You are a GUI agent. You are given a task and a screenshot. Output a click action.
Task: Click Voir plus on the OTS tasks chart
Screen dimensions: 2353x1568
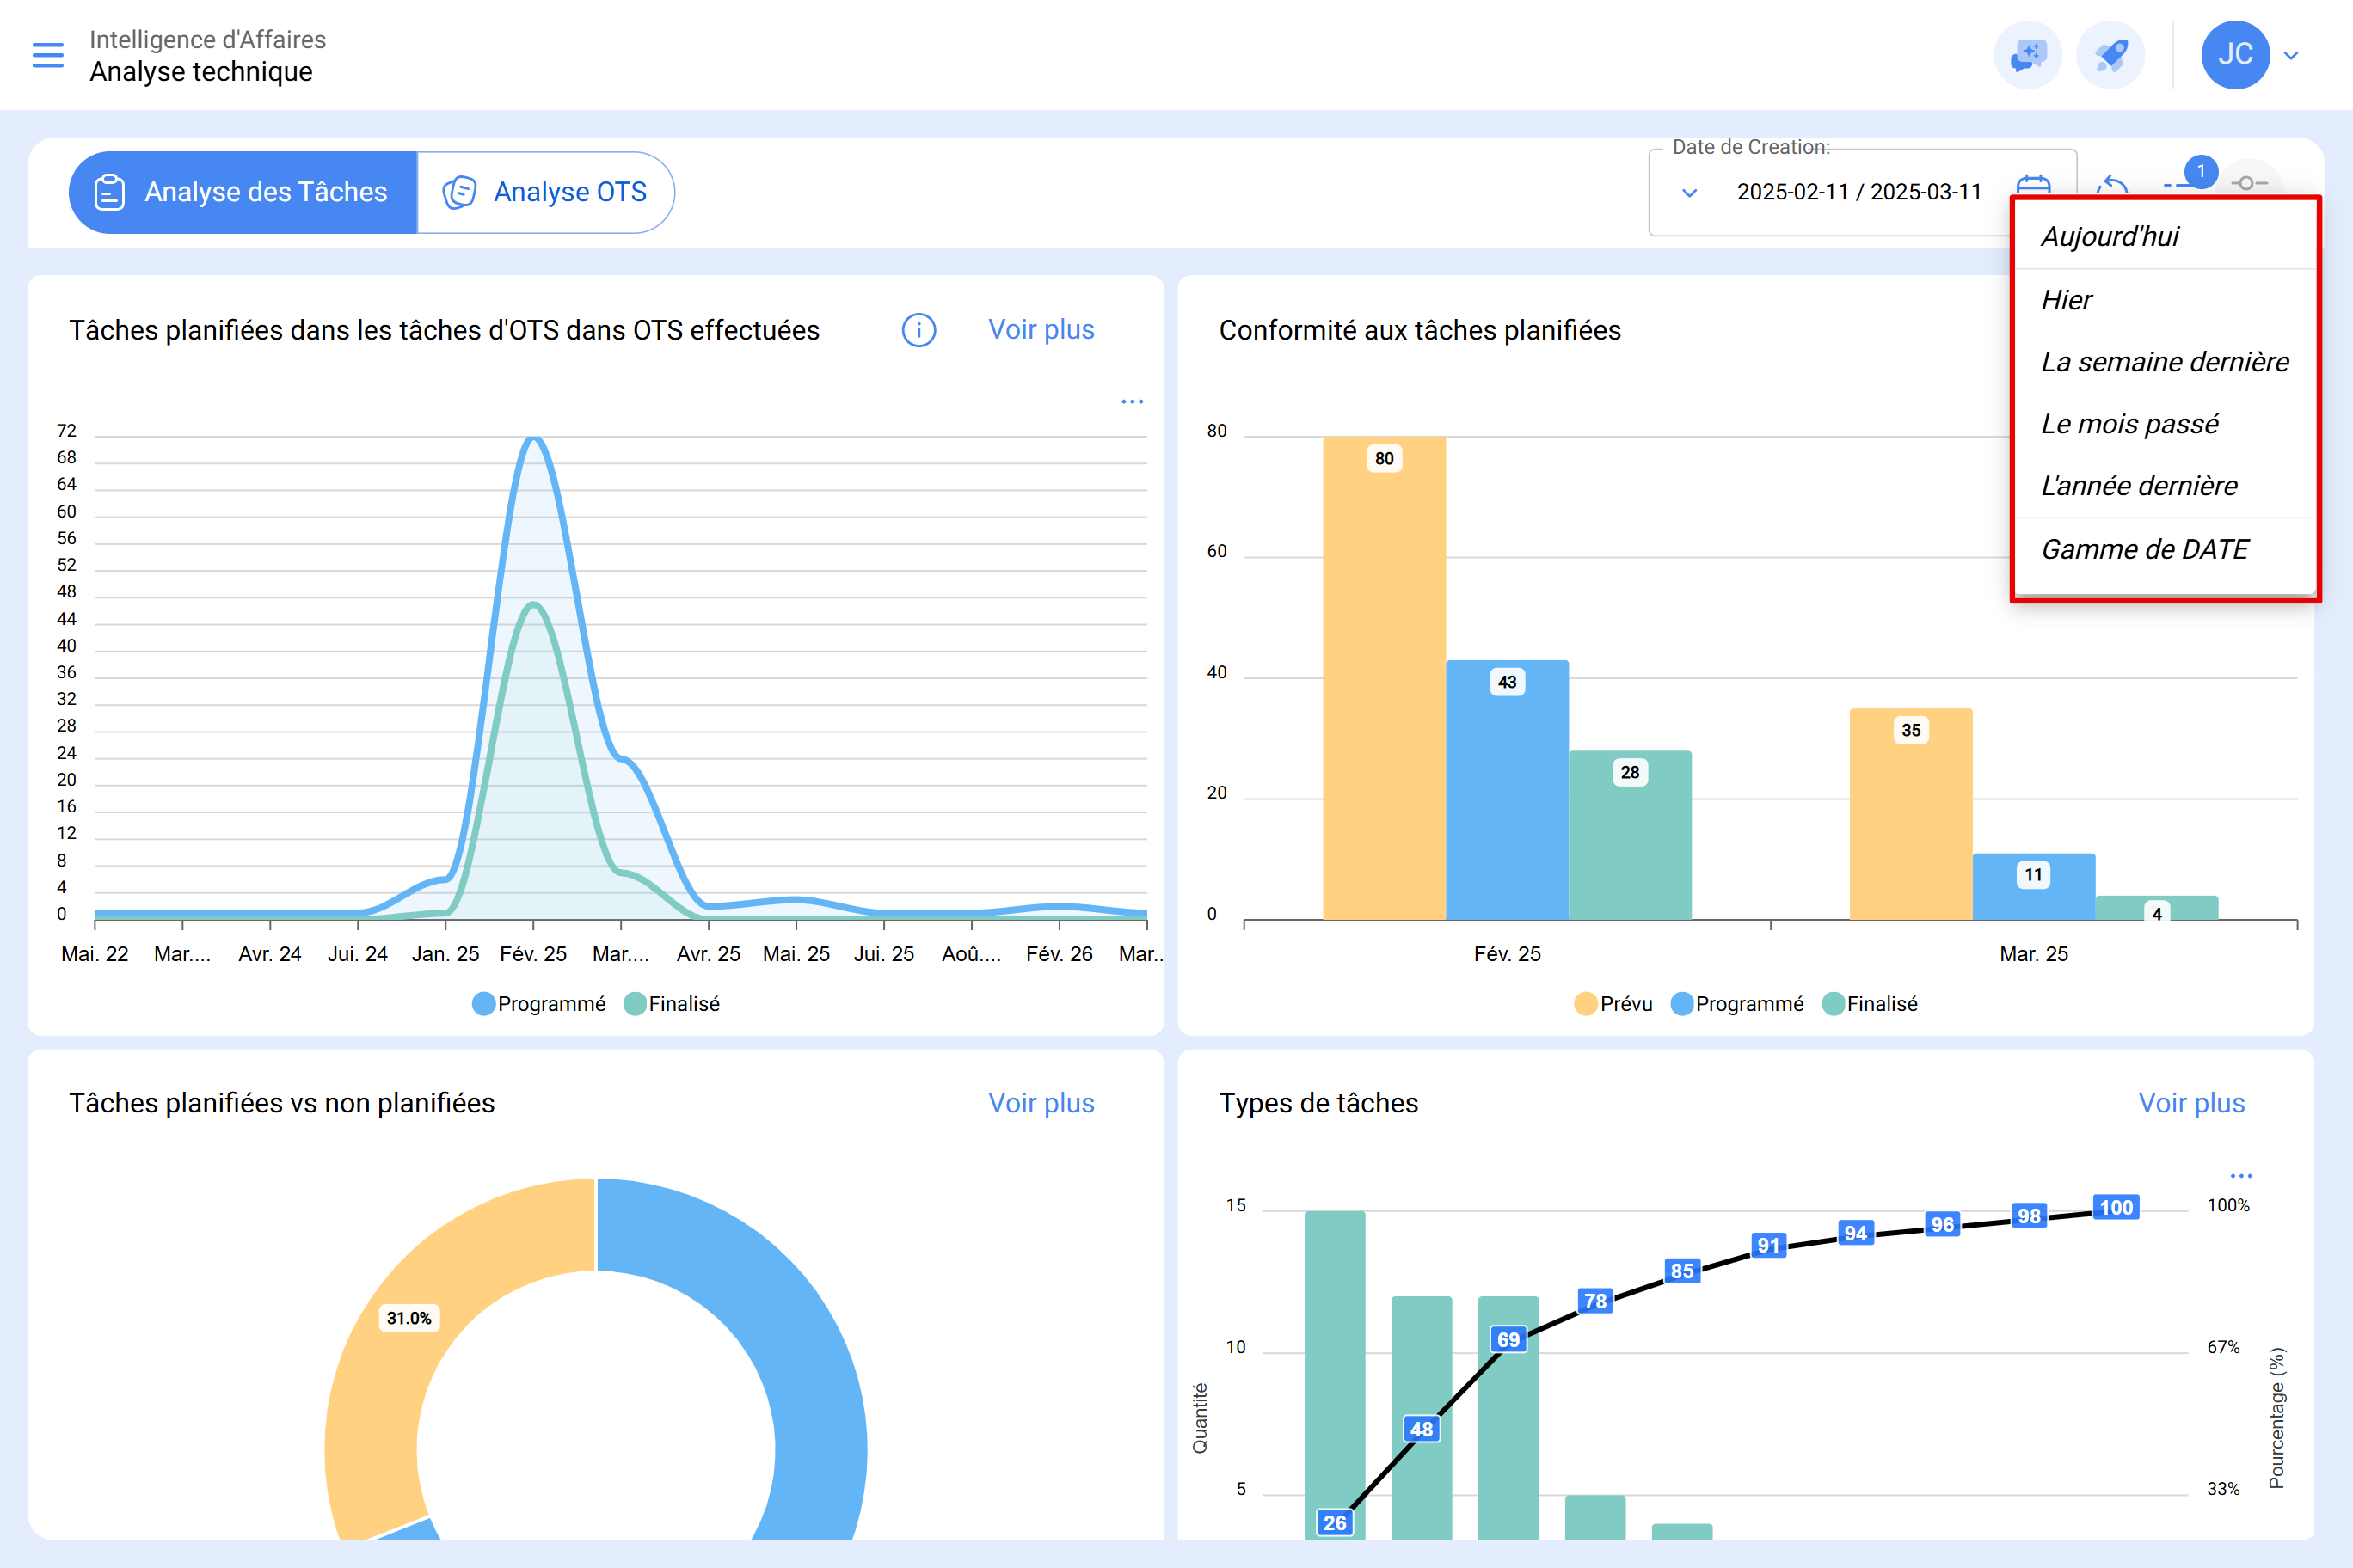pos(1041,330)
